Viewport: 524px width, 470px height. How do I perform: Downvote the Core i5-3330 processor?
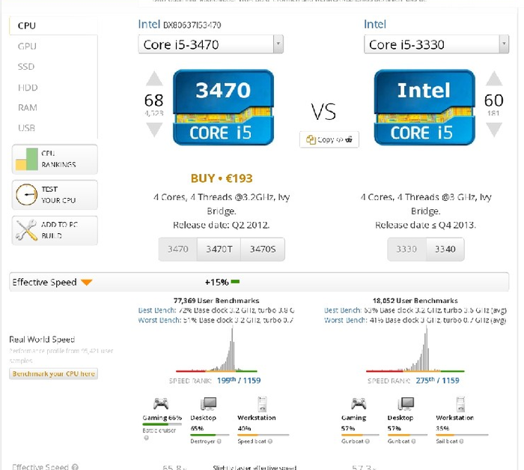493,129
